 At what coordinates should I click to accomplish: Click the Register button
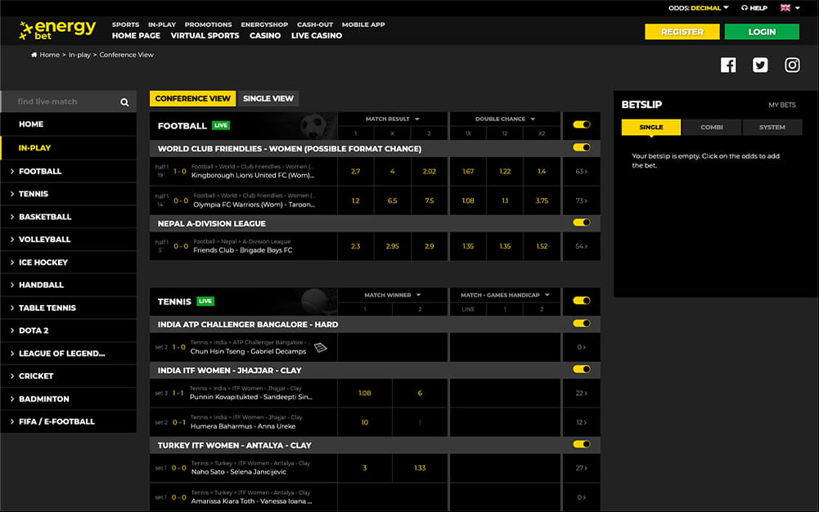coord(682,32)
